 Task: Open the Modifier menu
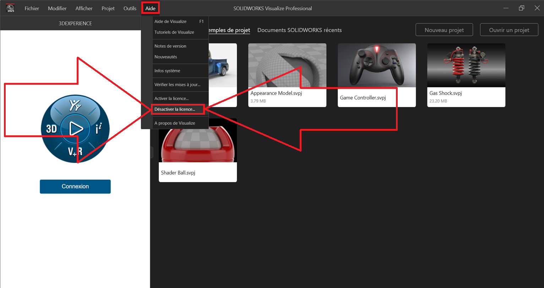(x=57, y=8)
